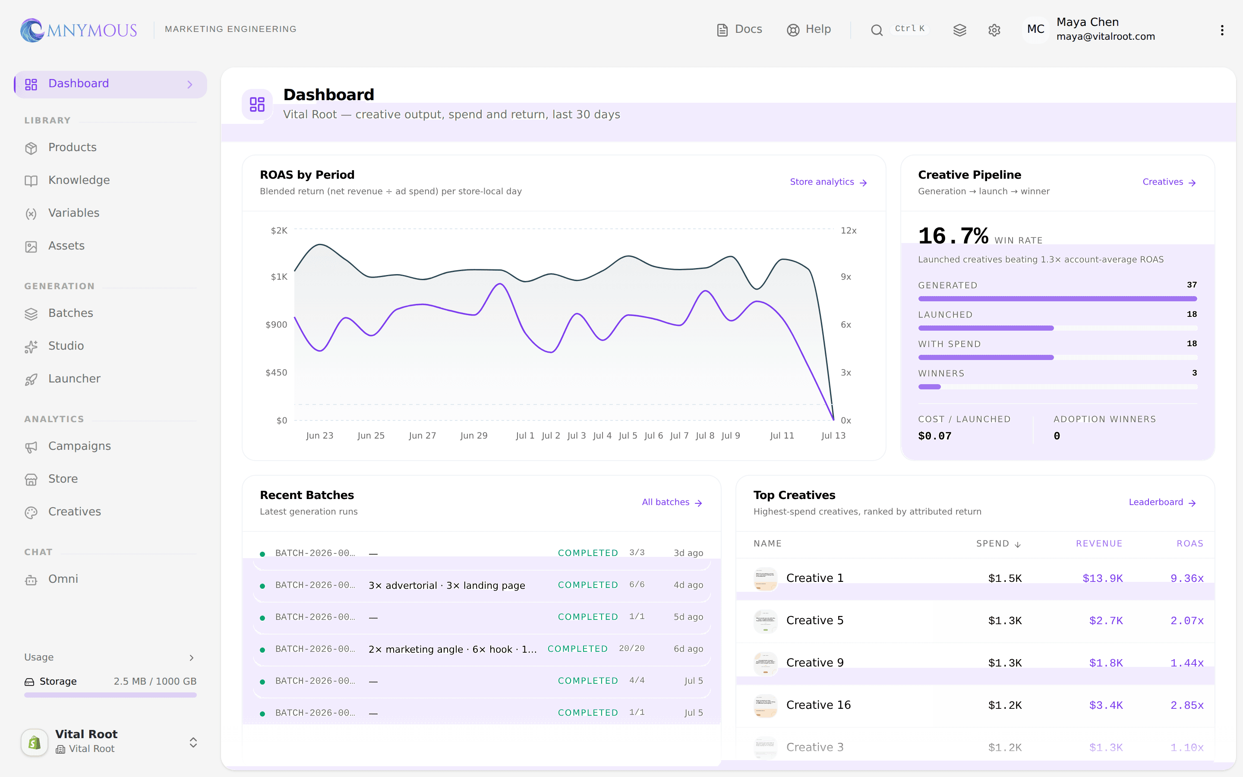Select Dashboard in the sidebar
1243x777 pixels.
[x=110, y=84]
